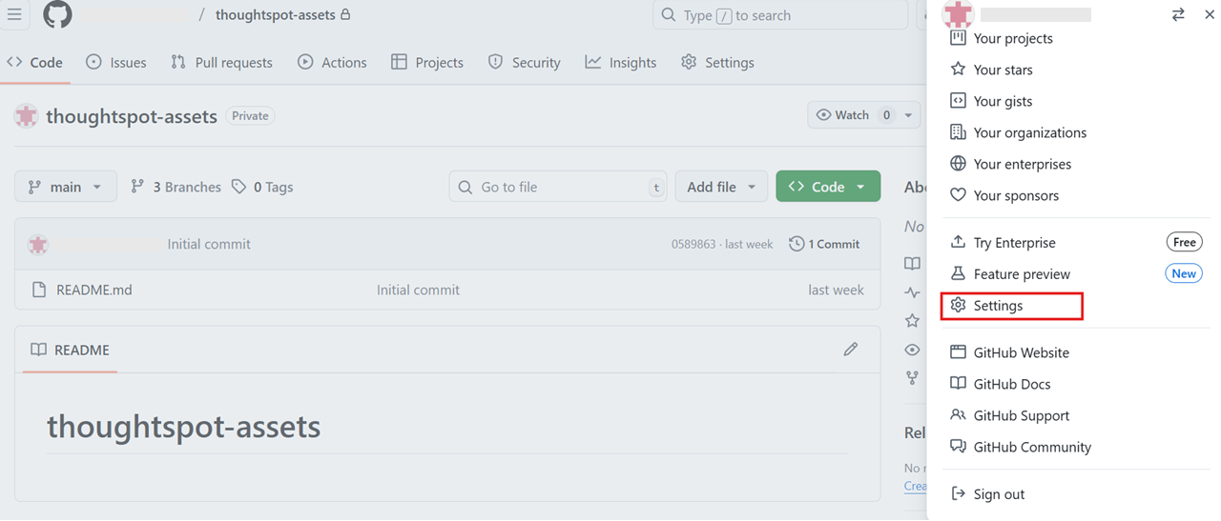Click the beaker icon beside Feature preview

click(958, 273)
